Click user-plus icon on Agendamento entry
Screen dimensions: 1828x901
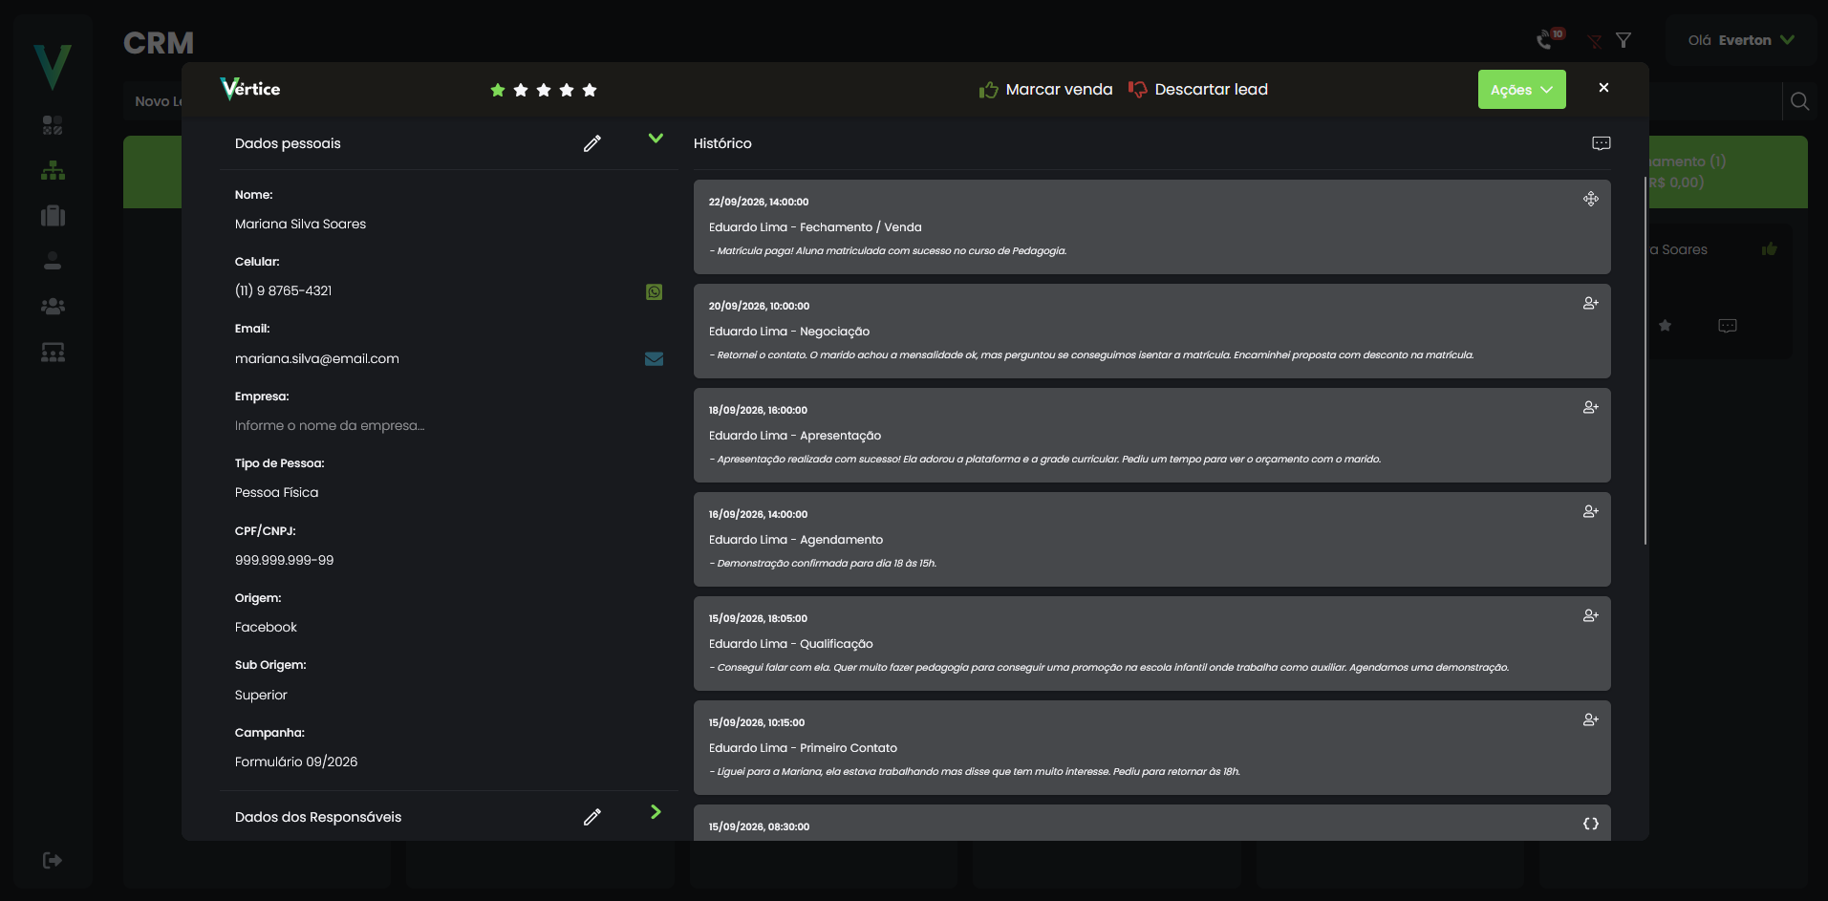(1591, 511)
